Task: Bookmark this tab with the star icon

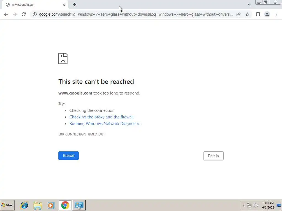Action: pos(247,14)
